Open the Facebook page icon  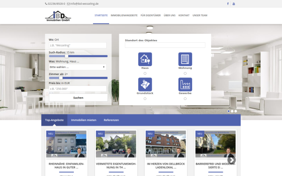[227, 4]
